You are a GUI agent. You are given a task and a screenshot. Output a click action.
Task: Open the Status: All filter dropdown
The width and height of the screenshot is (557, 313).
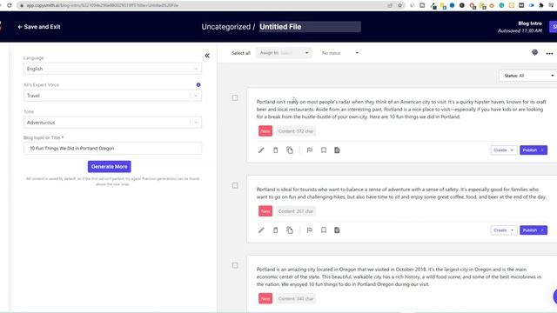coord(527,76)
